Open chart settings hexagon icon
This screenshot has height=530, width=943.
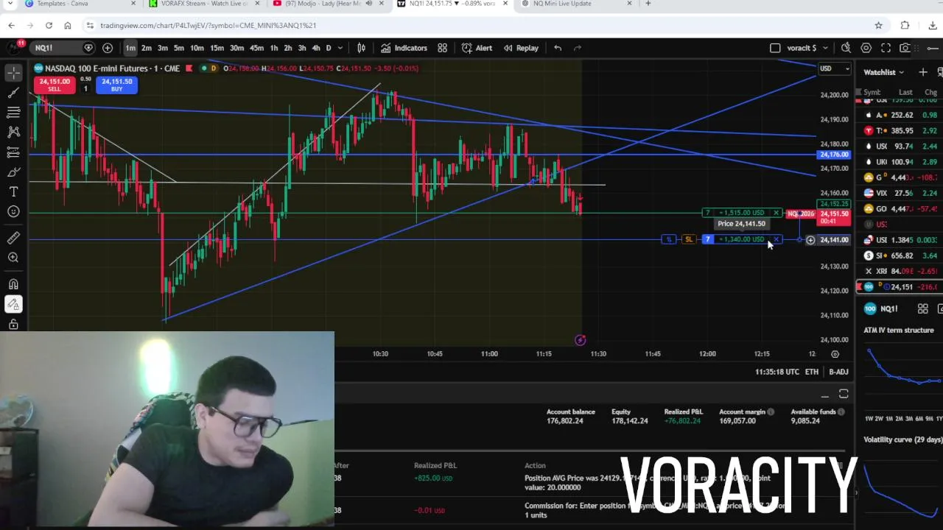click(866, 48)
